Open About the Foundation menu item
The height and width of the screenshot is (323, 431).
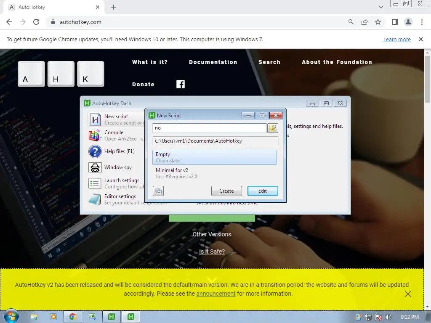pos(337,62)
